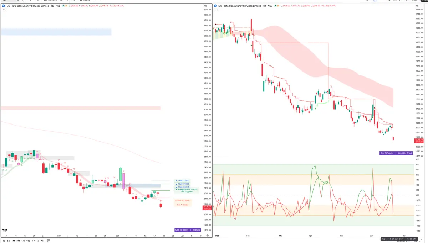Click orange D data indicator on right chart
The image size is (428, 243).
click(x=277, y=6)
